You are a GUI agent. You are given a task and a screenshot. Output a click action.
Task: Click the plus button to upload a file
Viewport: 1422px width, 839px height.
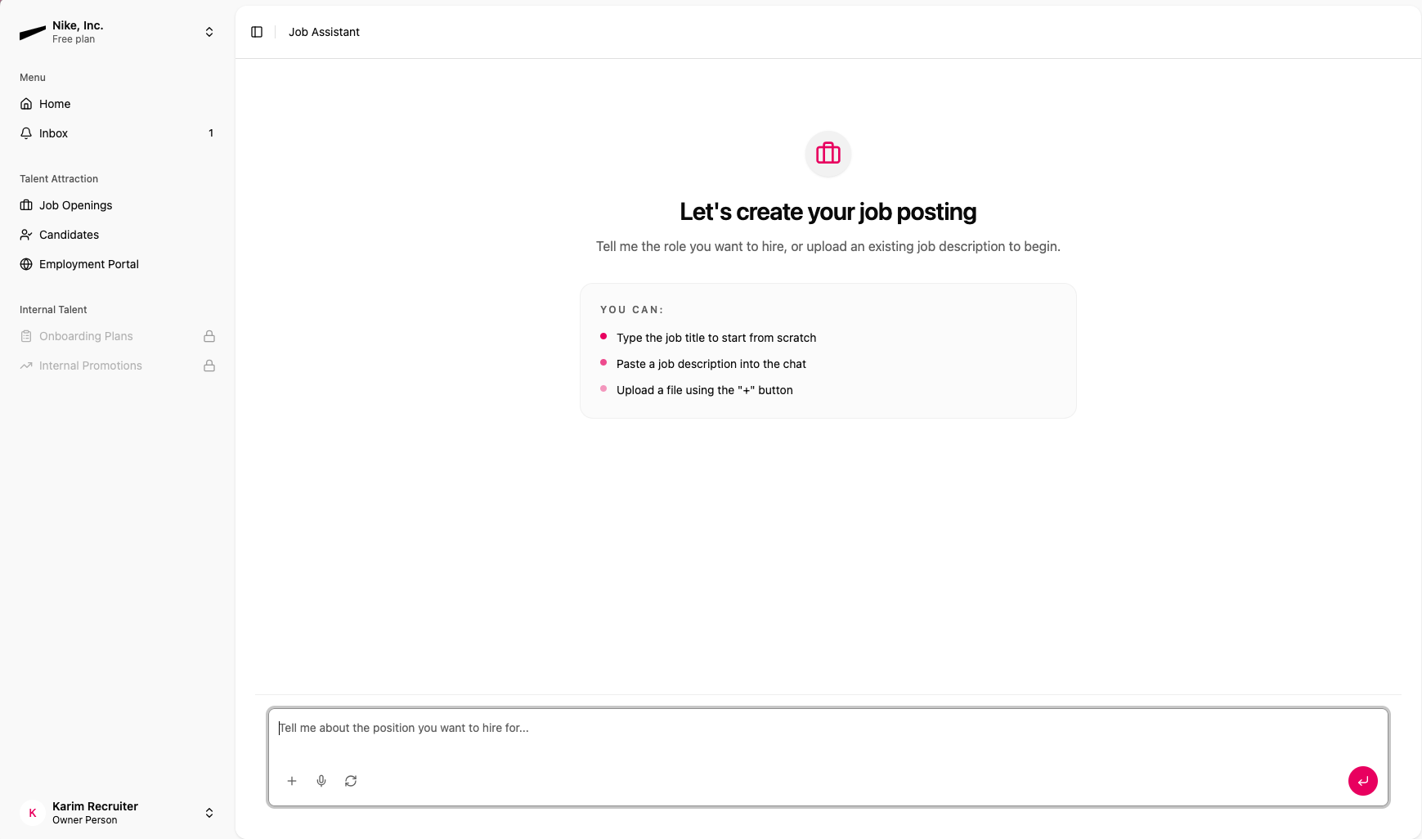(x=292, y=781)
